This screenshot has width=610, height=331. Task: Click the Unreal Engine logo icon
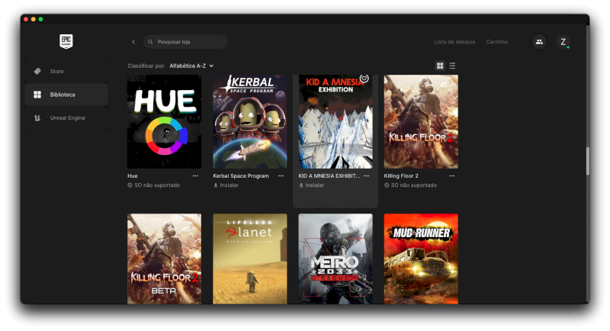[37, 118]
